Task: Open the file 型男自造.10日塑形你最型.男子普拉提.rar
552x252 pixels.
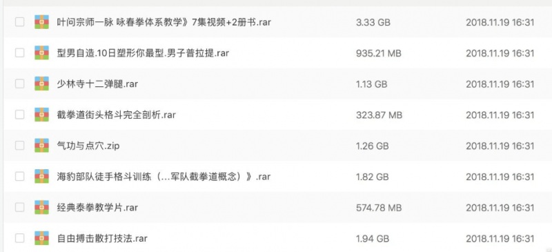Action: click(x=143, y=53)
